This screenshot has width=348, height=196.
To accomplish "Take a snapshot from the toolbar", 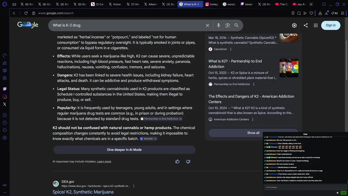I will pos(299,13).
